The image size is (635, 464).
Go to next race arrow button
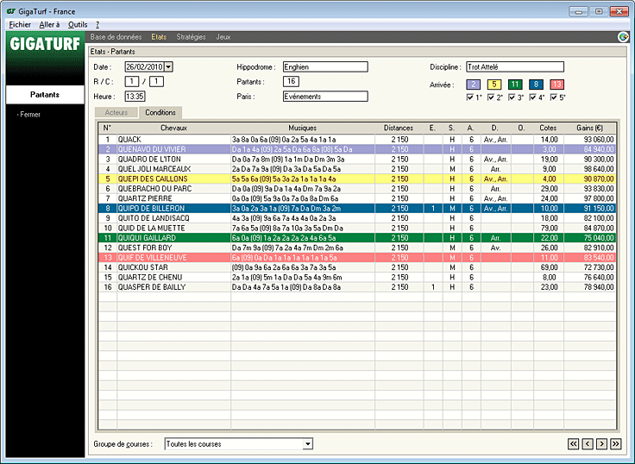tap(602, 444)
